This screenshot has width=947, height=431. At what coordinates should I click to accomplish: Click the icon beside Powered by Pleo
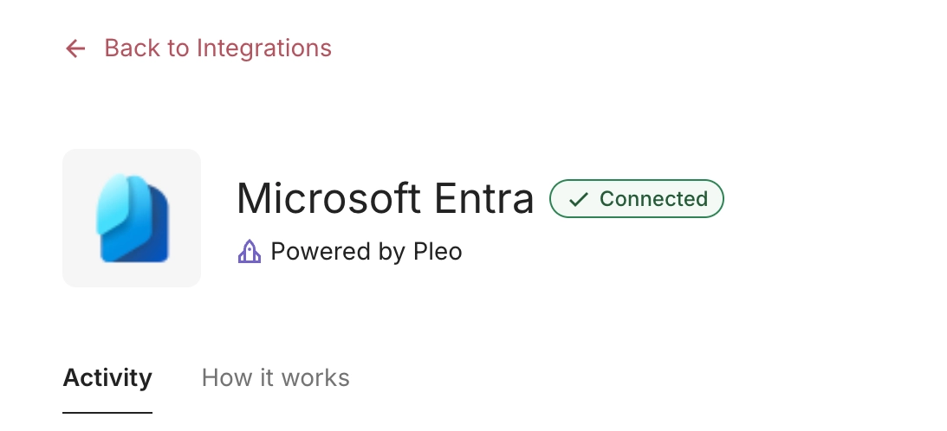[250, 252]
